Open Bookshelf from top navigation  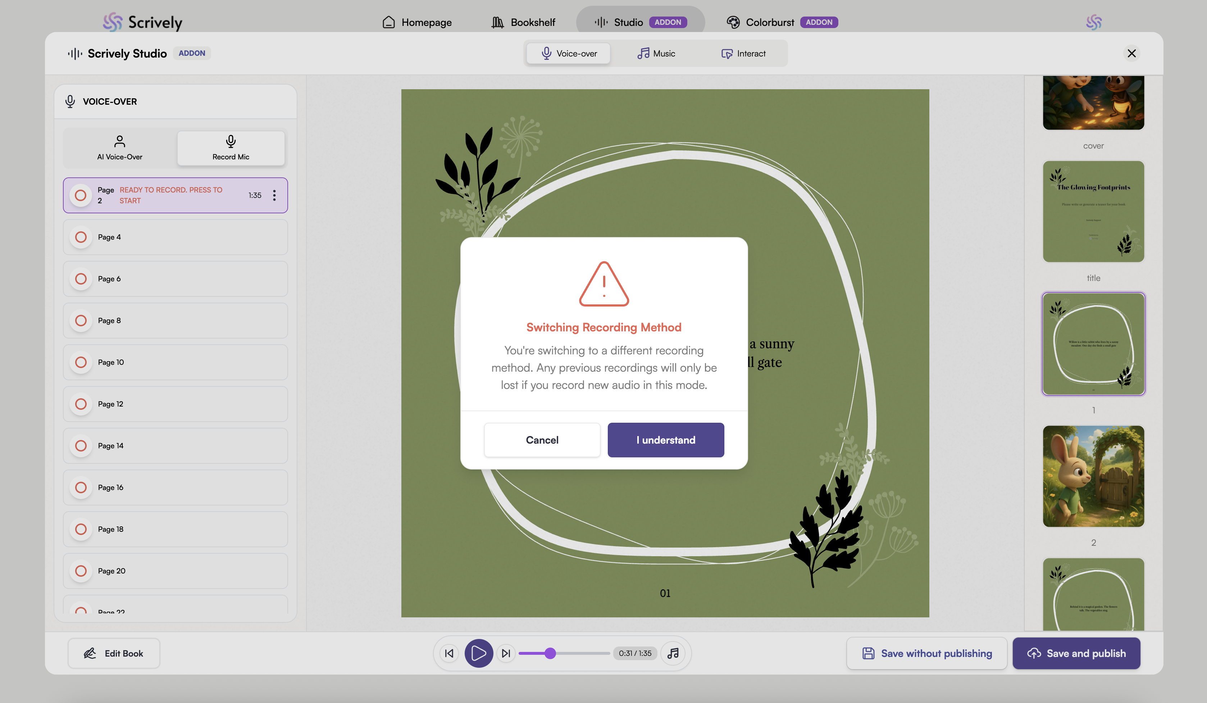point(524,22)
